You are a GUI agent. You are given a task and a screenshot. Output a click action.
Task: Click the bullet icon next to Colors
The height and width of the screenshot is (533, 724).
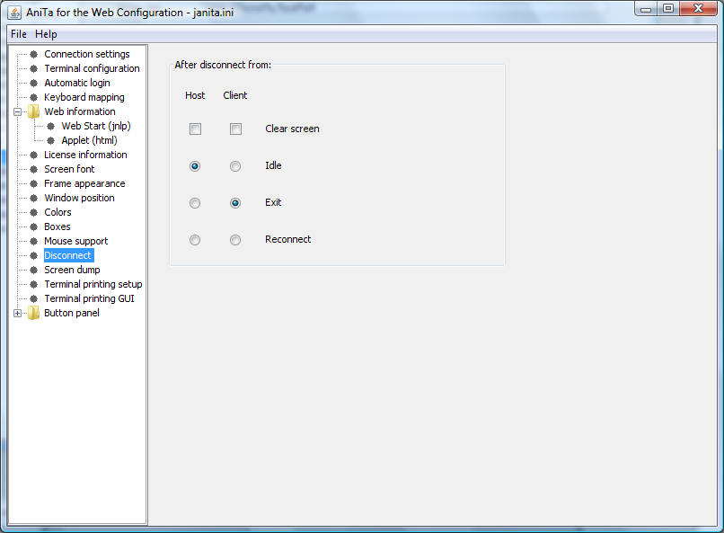click(x=33, y=212)
